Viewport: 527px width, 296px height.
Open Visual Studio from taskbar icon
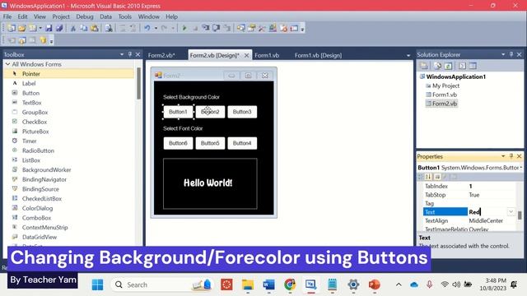click(x=310, y=284)
